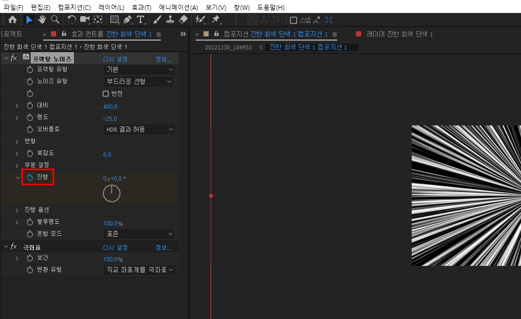
Task: Open the 오버플로 dropdown showing HDR 결과 허용
Action: 139,129
